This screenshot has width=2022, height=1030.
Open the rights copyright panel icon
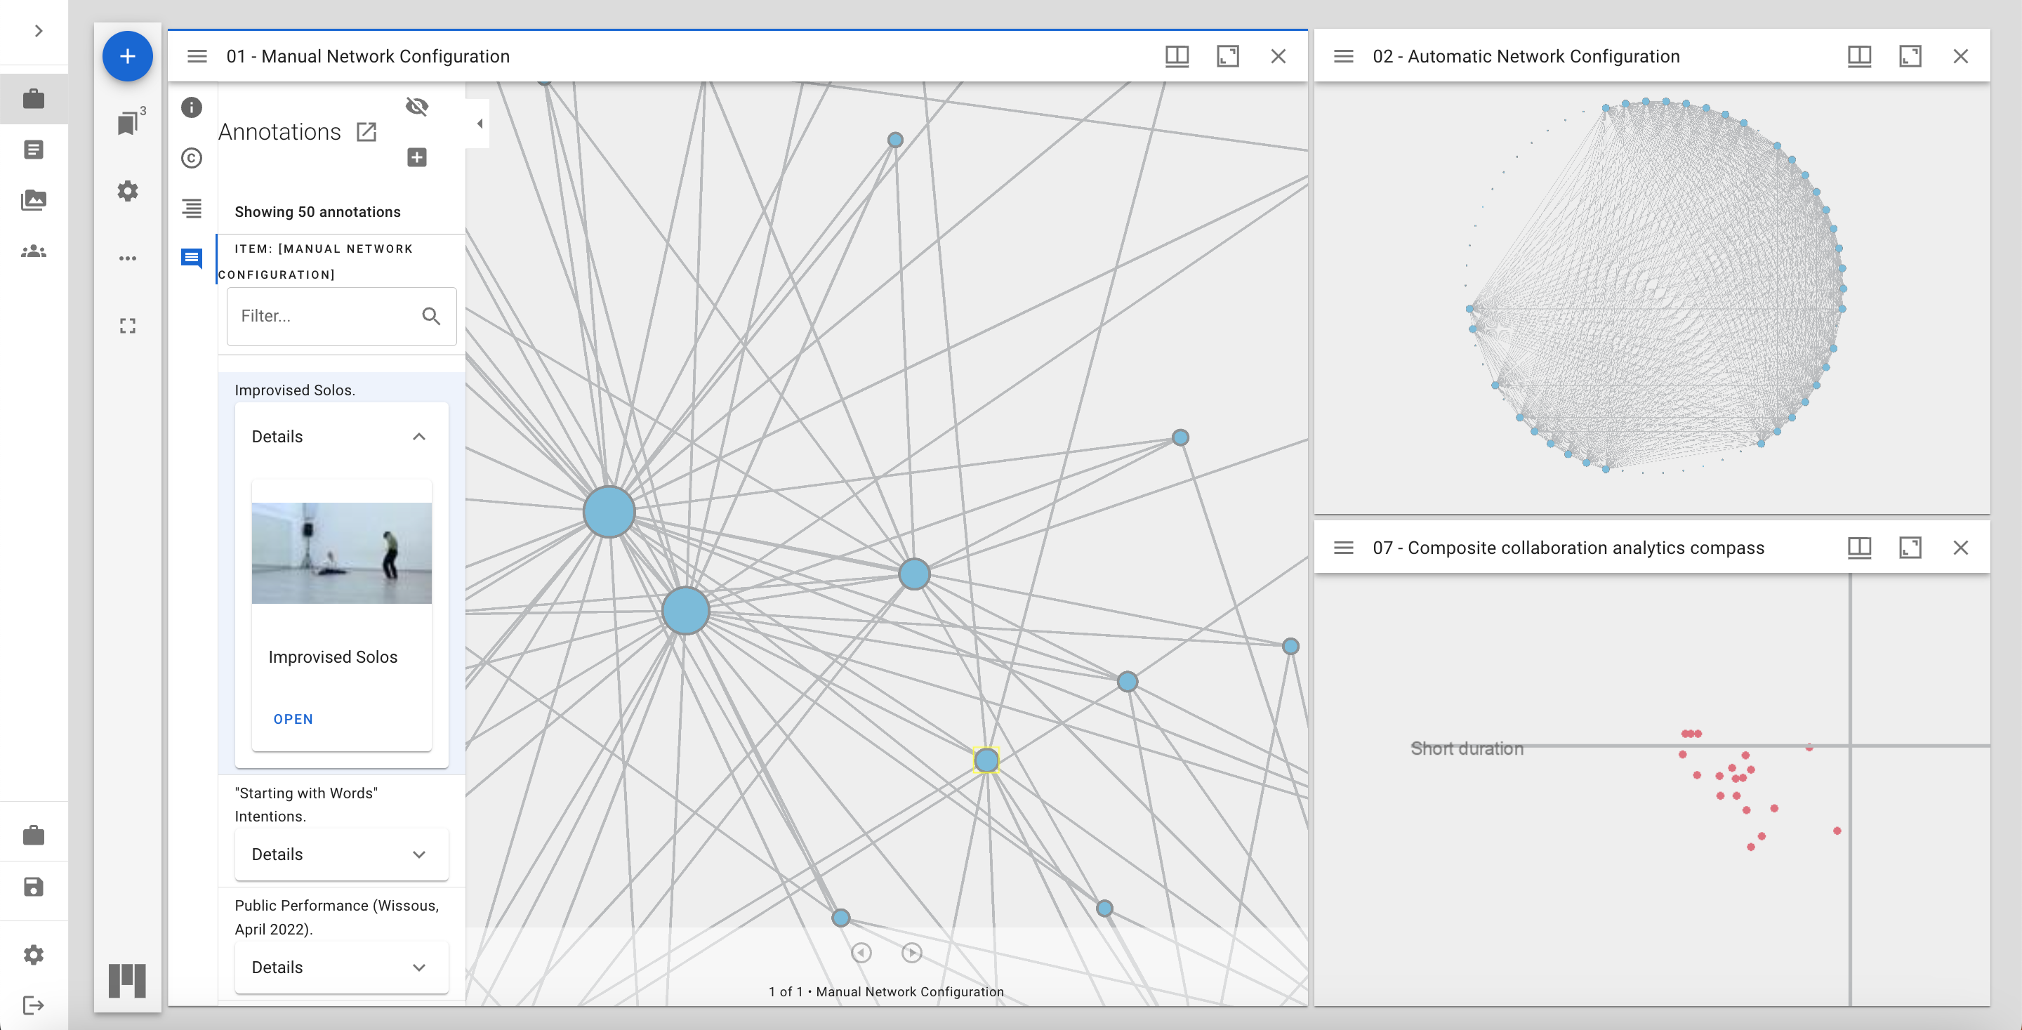click(192, 159)
